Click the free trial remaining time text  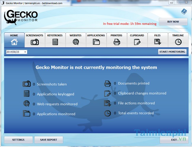coord(130,24)
